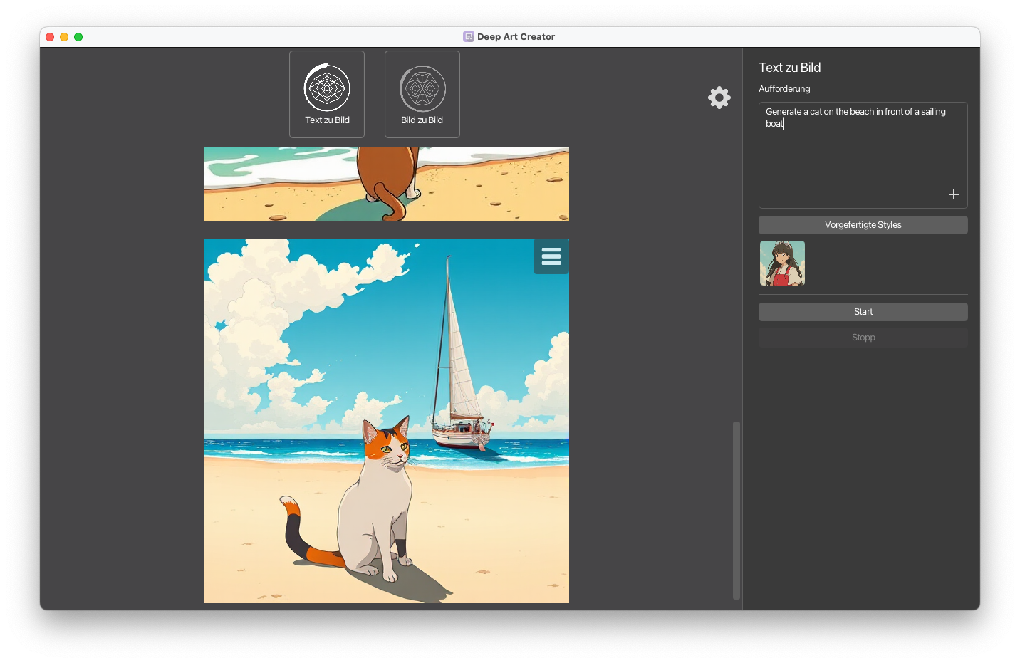Click the gear icon above the image canvas
1020x663 pixels.
(x=719, y=98)
